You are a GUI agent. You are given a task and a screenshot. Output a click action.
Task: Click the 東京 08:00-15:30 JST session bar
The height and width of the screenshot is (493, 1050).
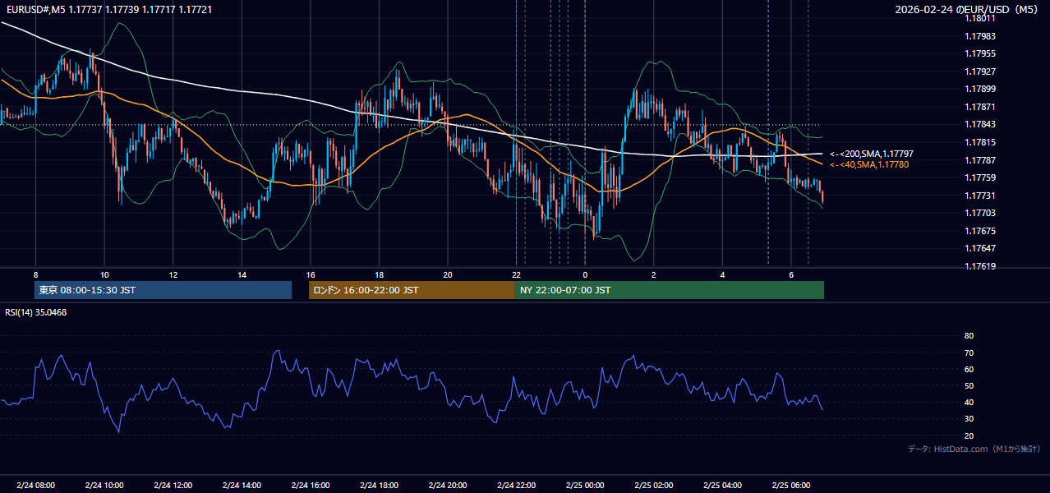163,290
